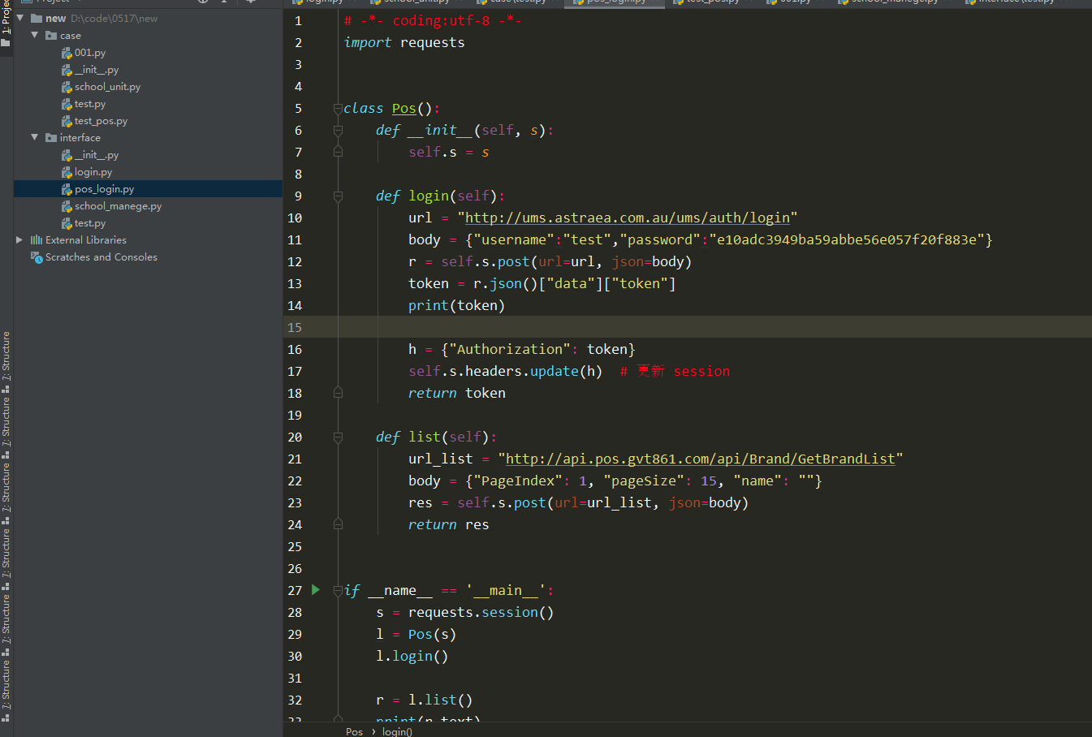Click 'requests.session()' on line 28
This screenshot has width=1092, height=737.
click(x=481, y=612)
